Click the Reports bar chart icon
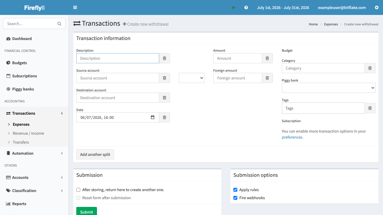 coord(8,204)
